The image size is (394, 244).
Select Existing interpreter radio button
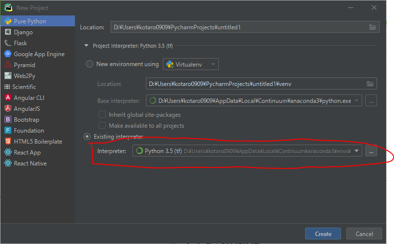tap(87, 137)
